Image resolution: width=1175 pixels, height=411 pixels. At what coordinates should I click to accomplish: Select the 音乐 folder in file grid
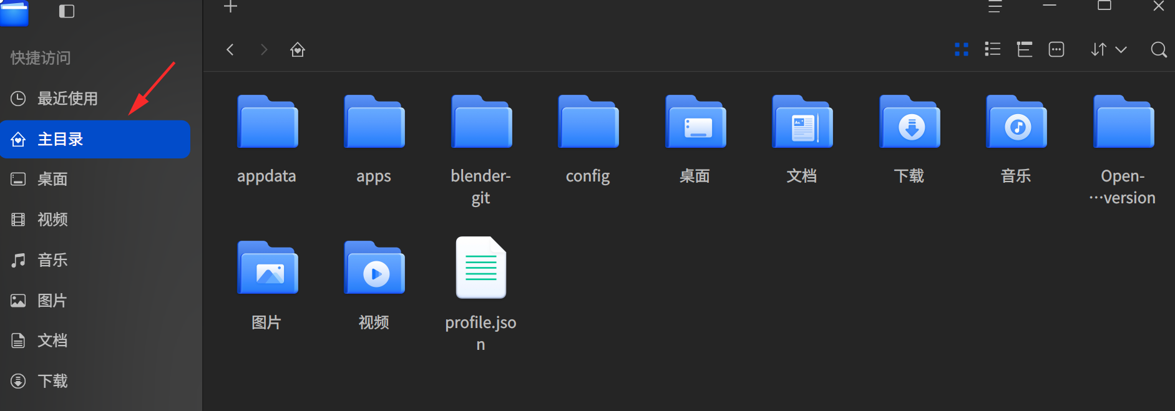1017,122
